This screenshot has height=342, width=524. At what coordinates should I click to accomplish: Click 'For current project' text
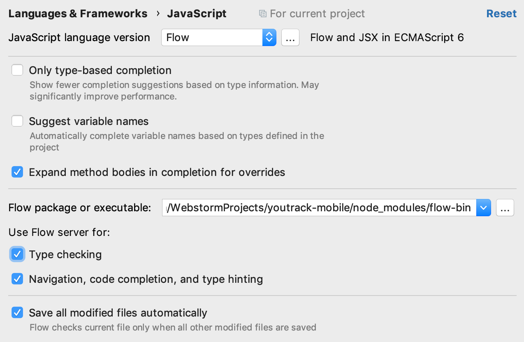coord(317,14)
